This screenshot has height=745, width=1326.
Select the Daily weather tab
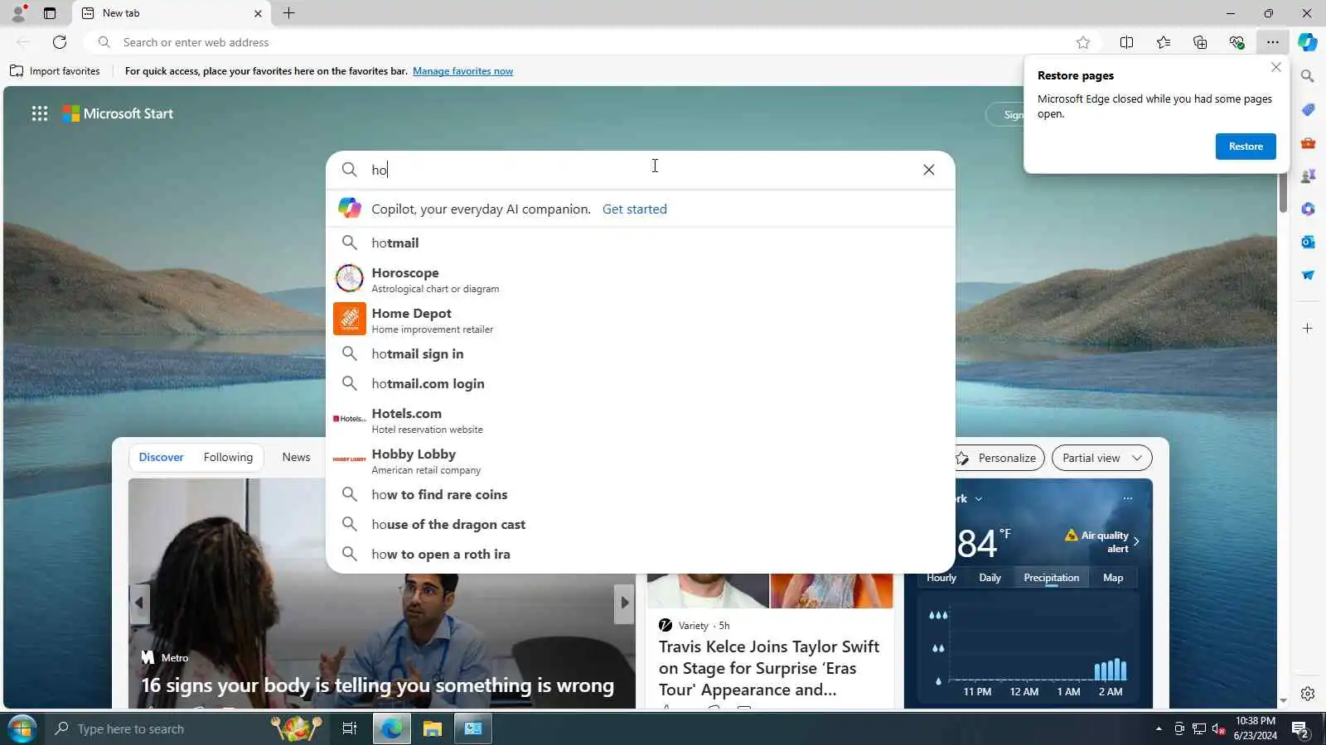click(990, 578)
